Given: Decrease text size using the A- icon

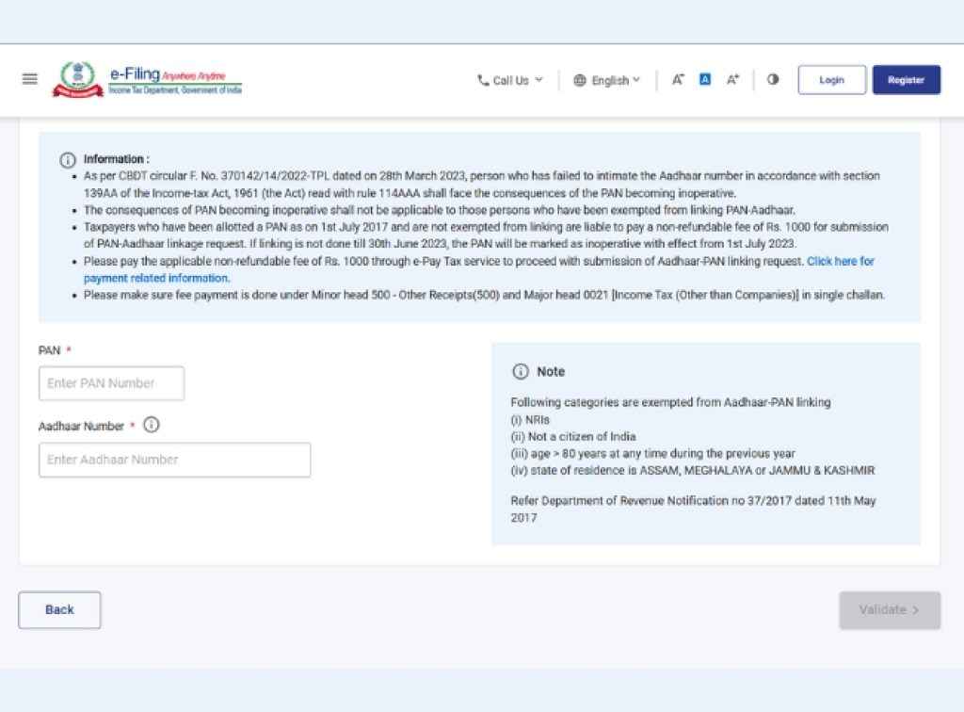Looking at the screenshot, I should pos(677,80).
